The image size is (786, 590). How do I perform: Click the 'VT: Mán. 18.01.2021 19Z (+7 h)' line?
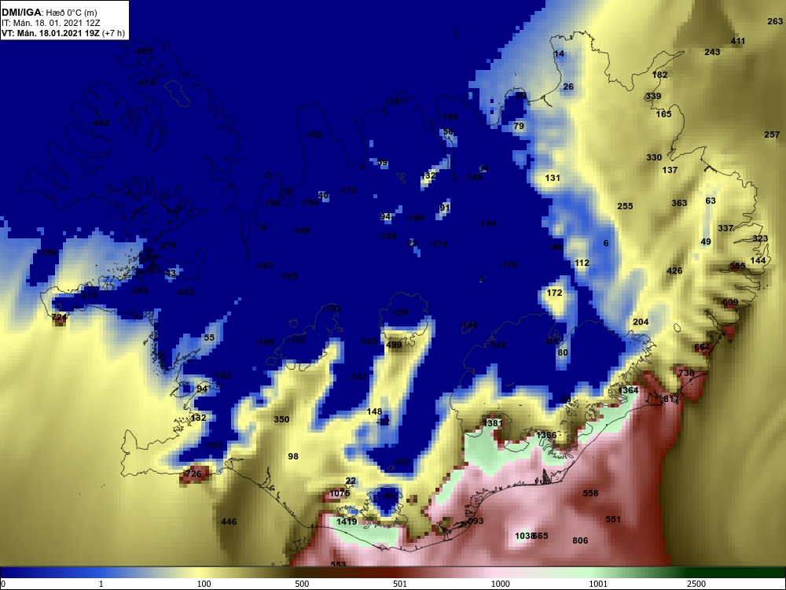(x=63, y=33)
